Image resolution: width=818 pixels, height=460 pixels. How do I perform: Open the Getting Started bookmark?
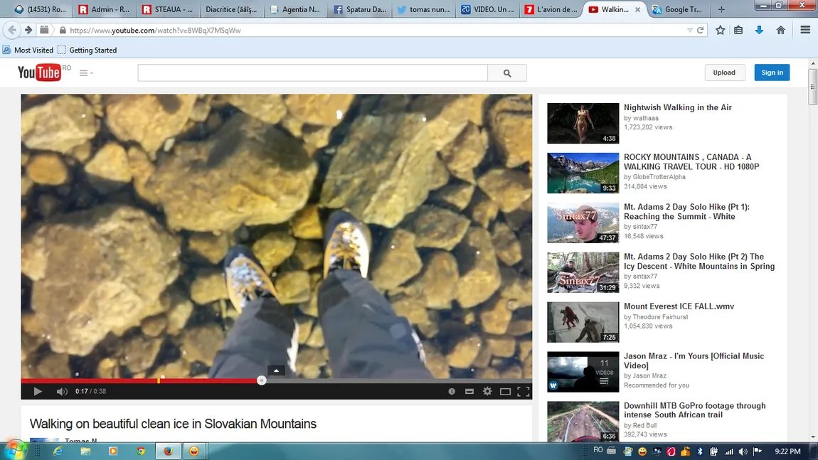tap(87, 50)
